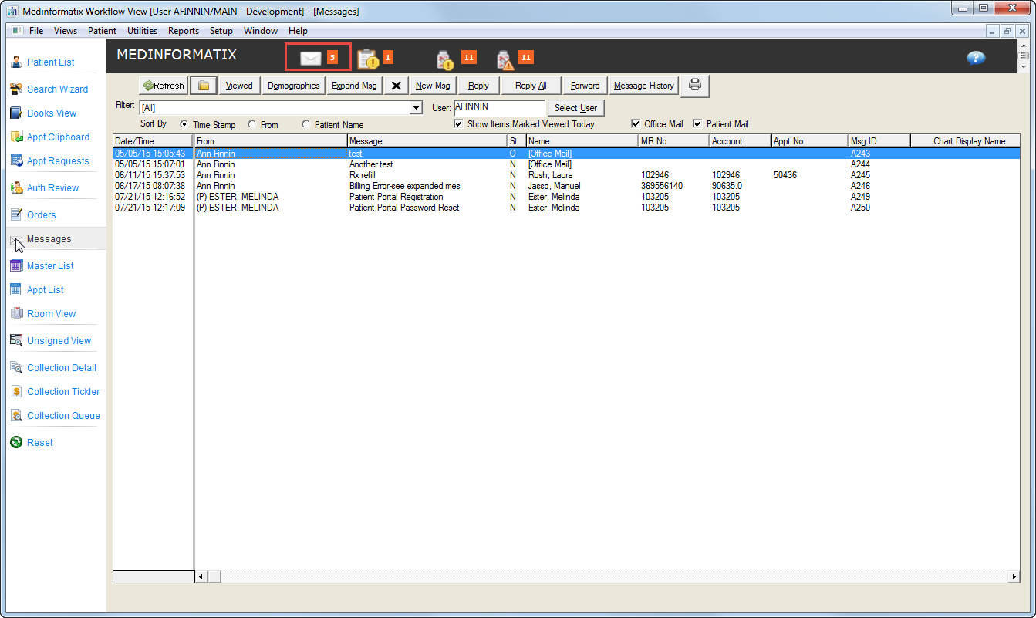1036x618 pixels.
Task: Toggle the Office Mail checkbox
Action: coord(636,123)
